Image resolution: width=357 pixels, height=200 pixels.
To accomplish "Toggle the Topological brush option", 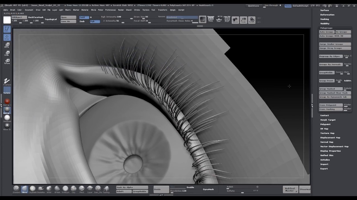I will (x=51, y=19).
